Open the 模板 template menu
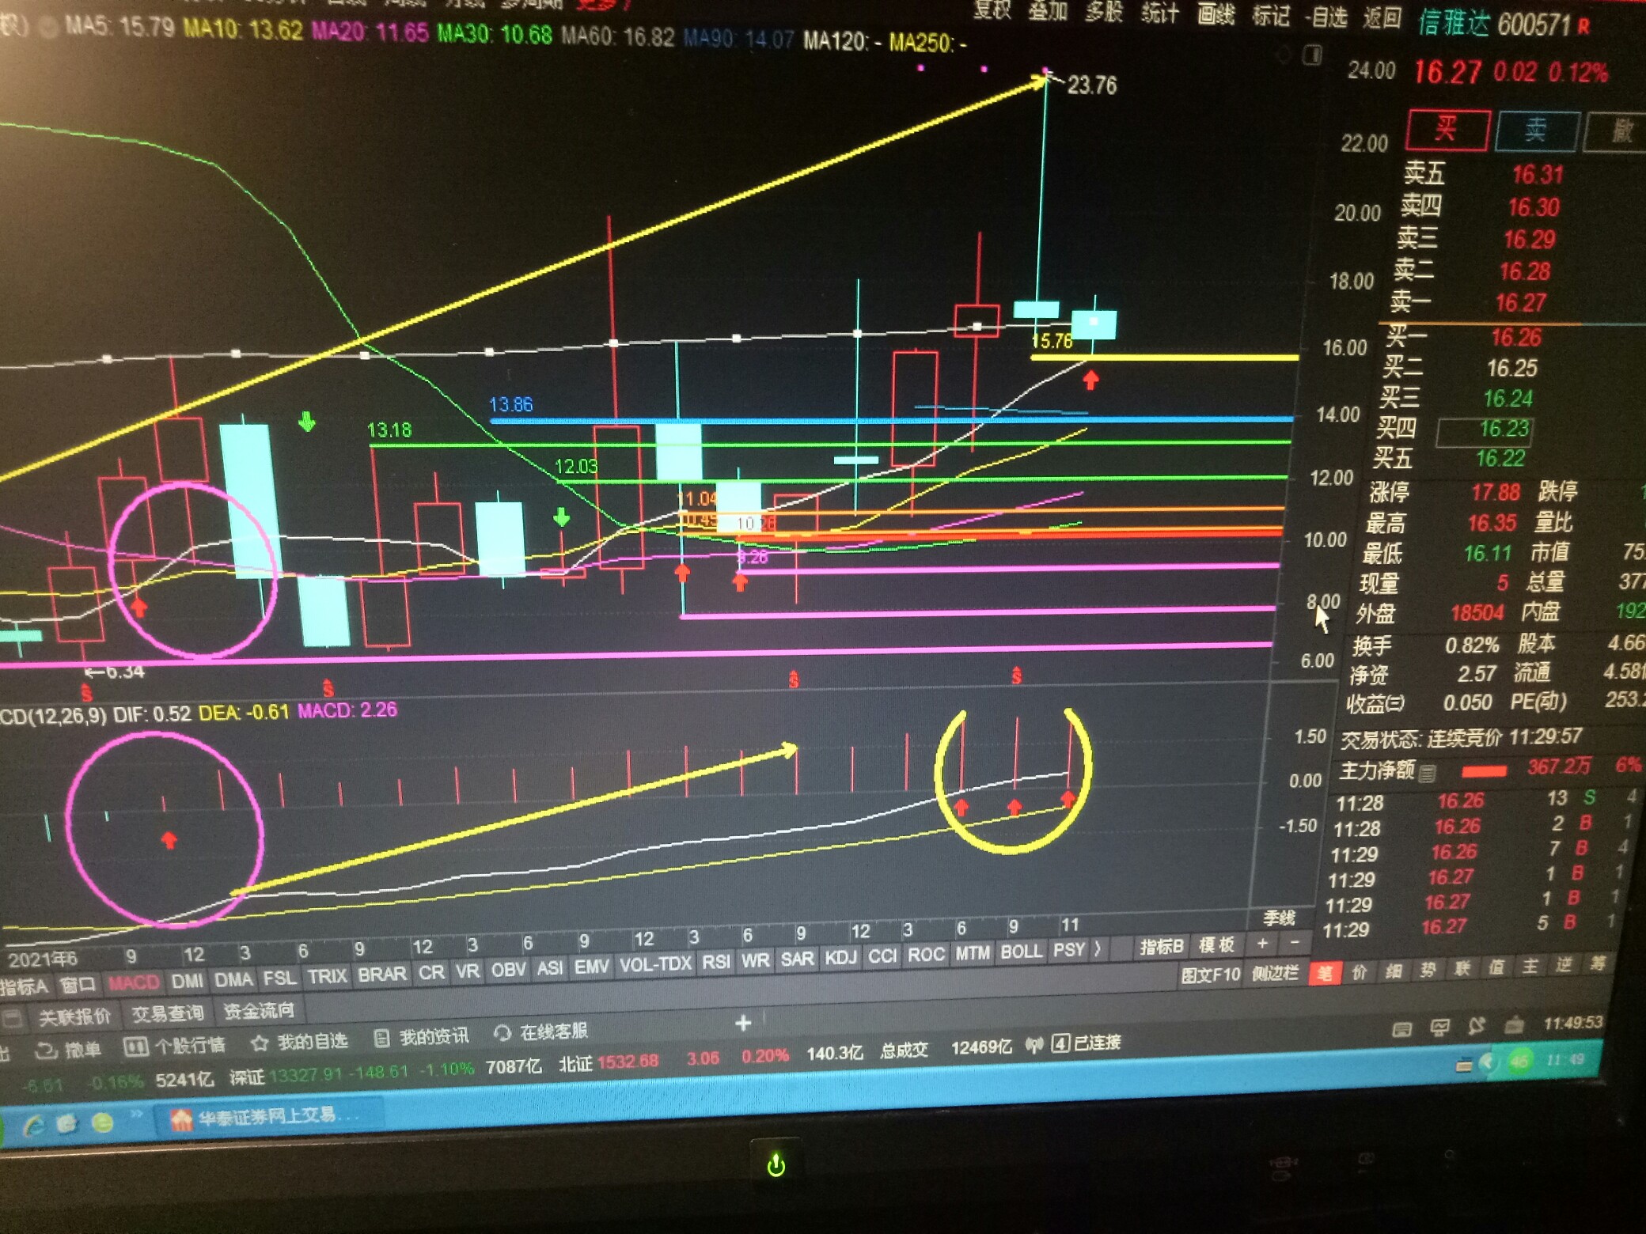The image size is (1646, 1234). click(x=1217, y=944)
